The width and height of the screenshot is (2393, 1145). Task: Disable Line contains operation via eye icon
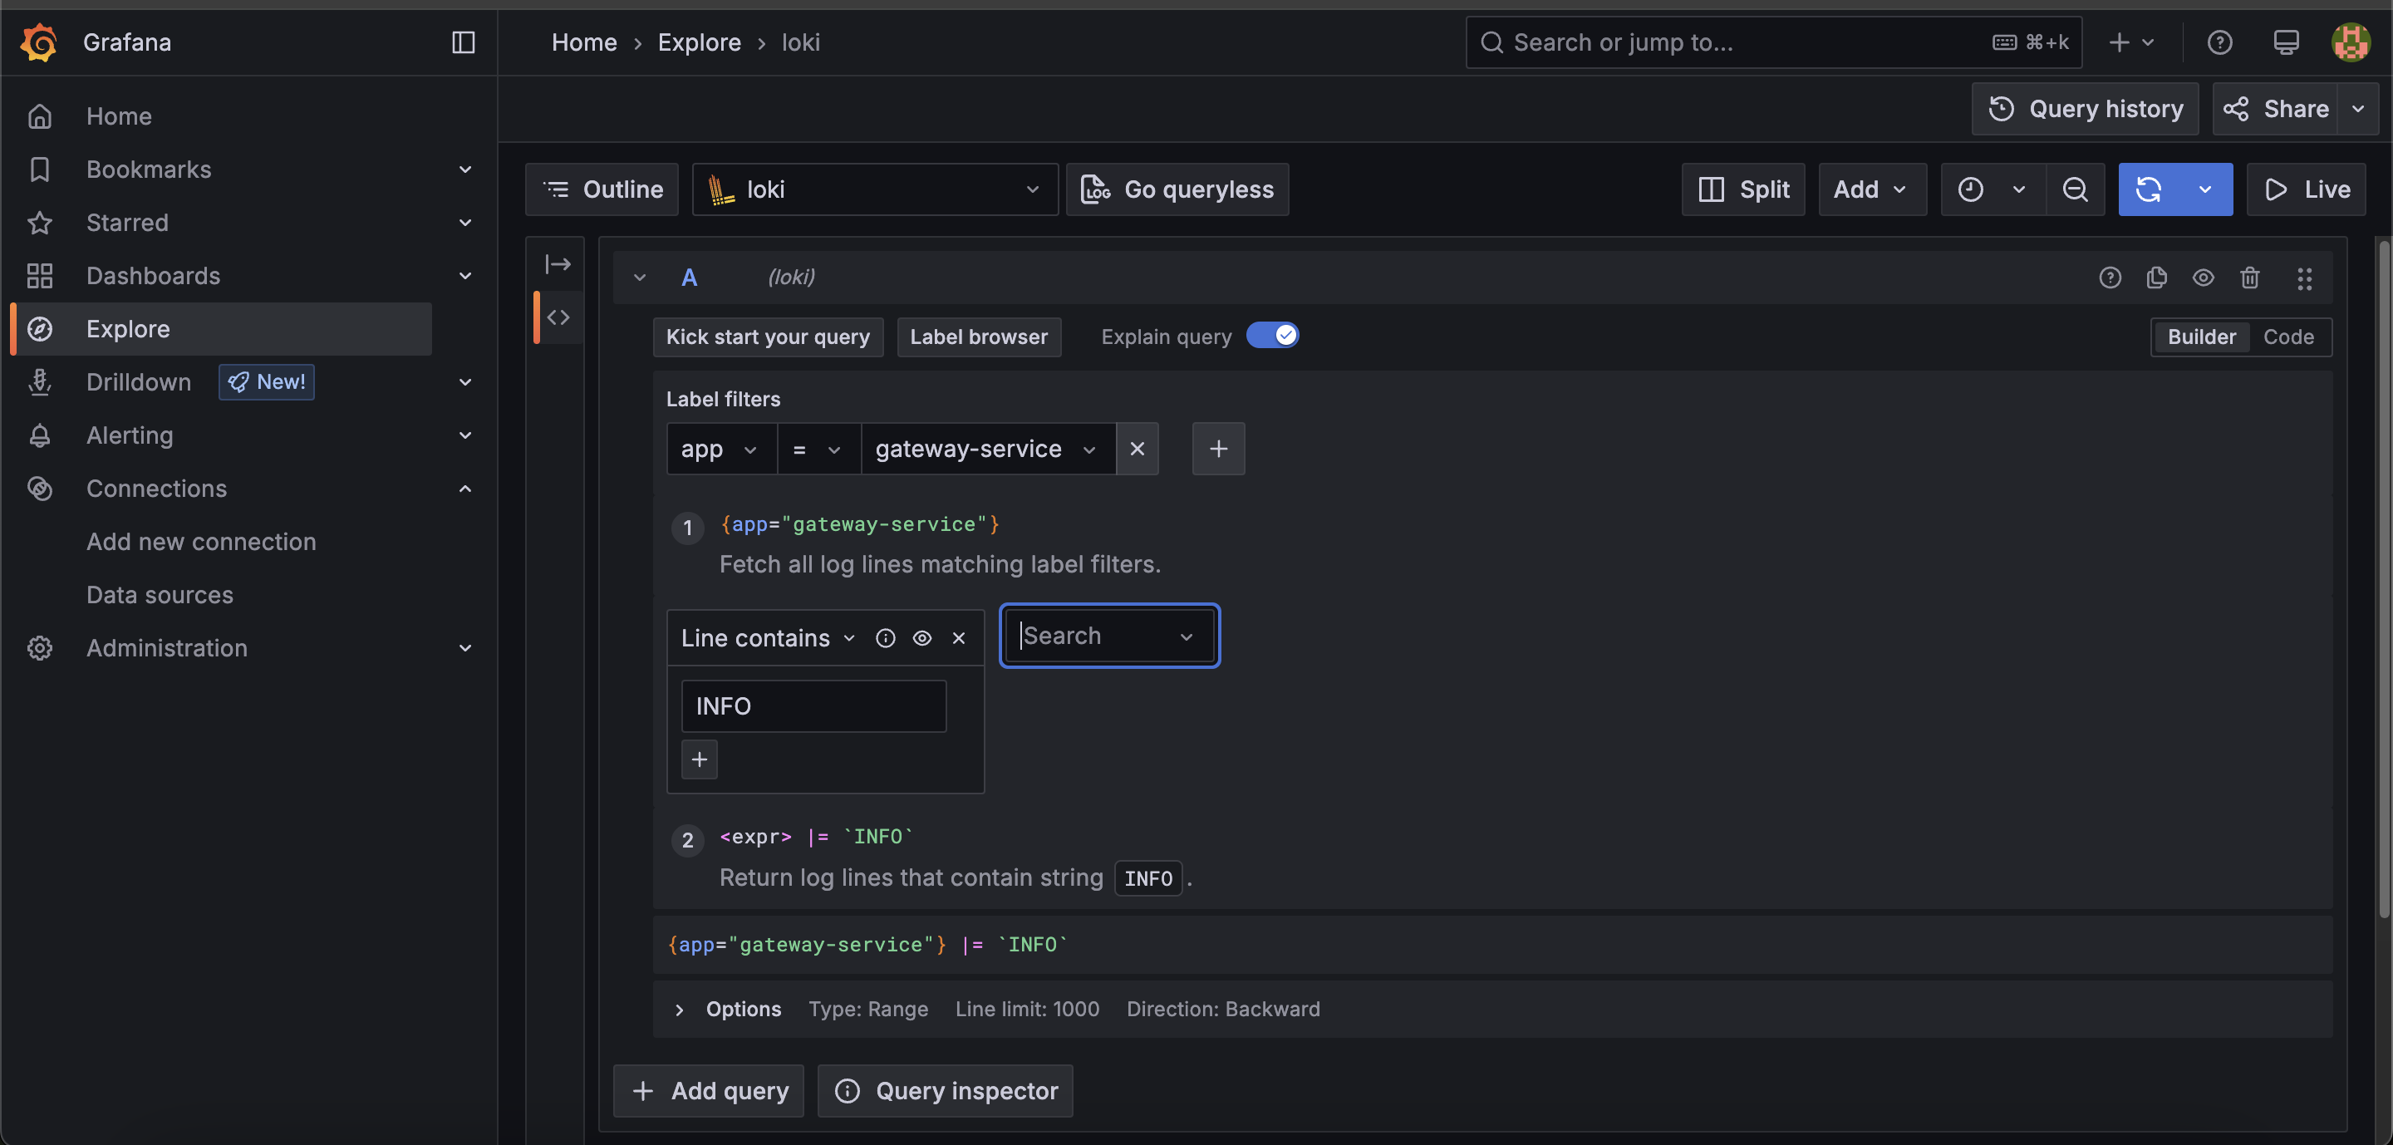921,638
